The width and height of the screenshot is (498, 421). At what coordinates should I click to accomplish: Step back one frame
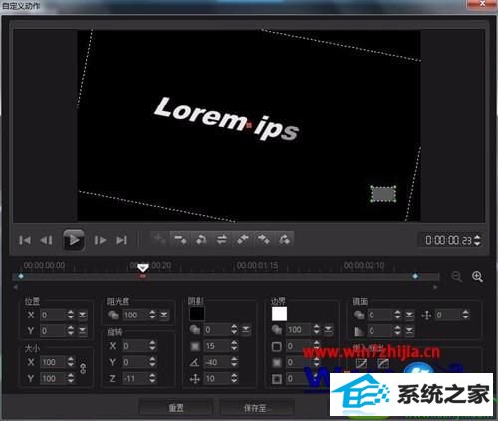pyautogui.click(x=46, y=240)
